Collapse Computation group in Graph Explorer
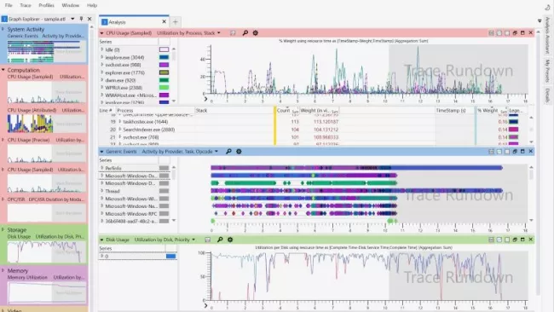Screen dimensions: 554x312 [x=3, y=70]
